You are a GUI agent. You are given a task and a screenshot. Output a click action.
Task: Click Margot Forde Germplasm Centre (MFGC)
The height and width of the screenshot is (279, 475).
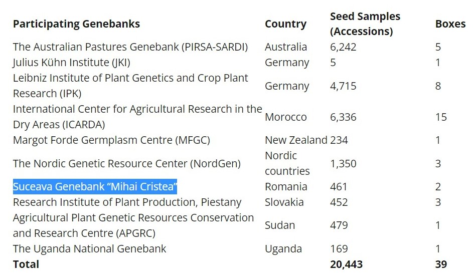111,140
